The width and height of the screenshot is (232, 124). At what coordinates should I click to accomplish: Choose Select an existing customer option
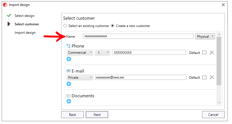[65, 26]
